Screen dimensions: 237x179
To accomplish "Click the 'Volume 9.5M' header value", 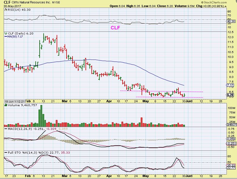I will tap(184, 6).
